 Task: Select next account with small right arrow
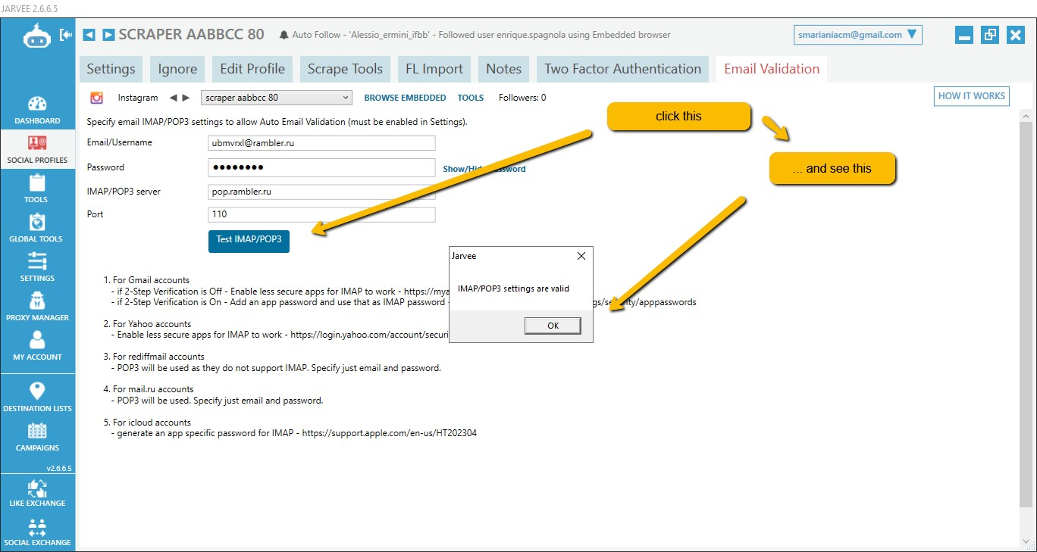186,98
